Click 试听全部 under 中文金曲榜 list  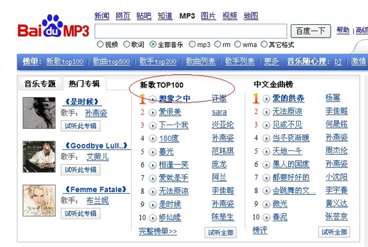pos(334,232)
